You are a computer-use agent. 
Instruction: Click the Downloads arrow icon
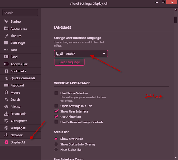[6, 114]
